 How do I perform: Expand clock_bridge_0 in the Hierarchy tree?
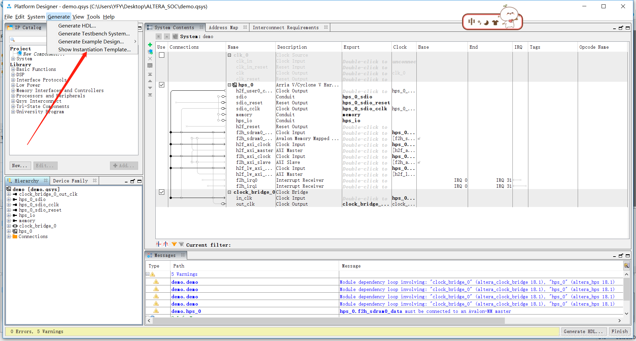(x=9, y=226)
